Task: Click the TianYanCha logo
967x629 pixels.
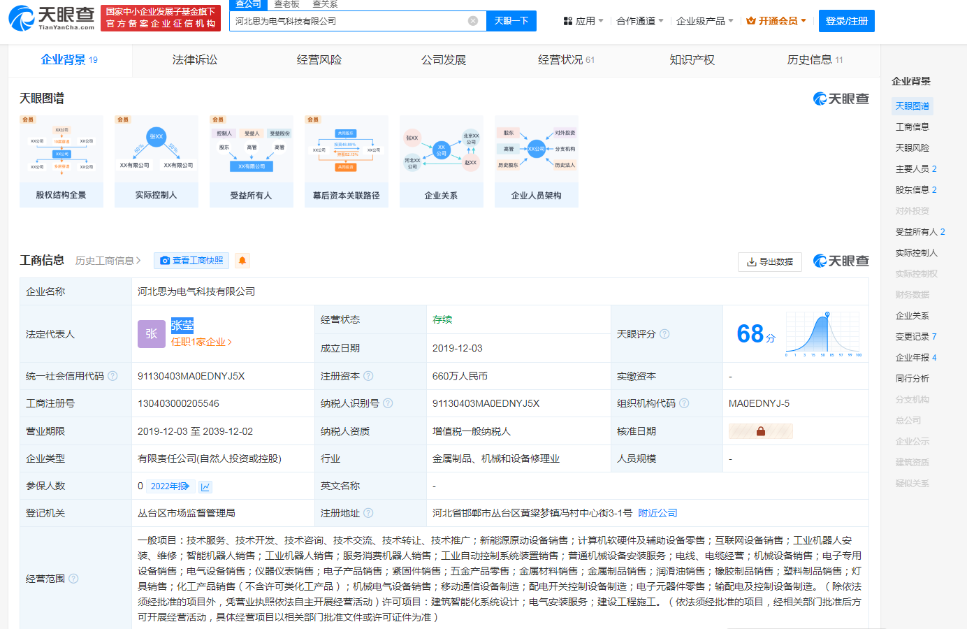Action: [52, 18]
